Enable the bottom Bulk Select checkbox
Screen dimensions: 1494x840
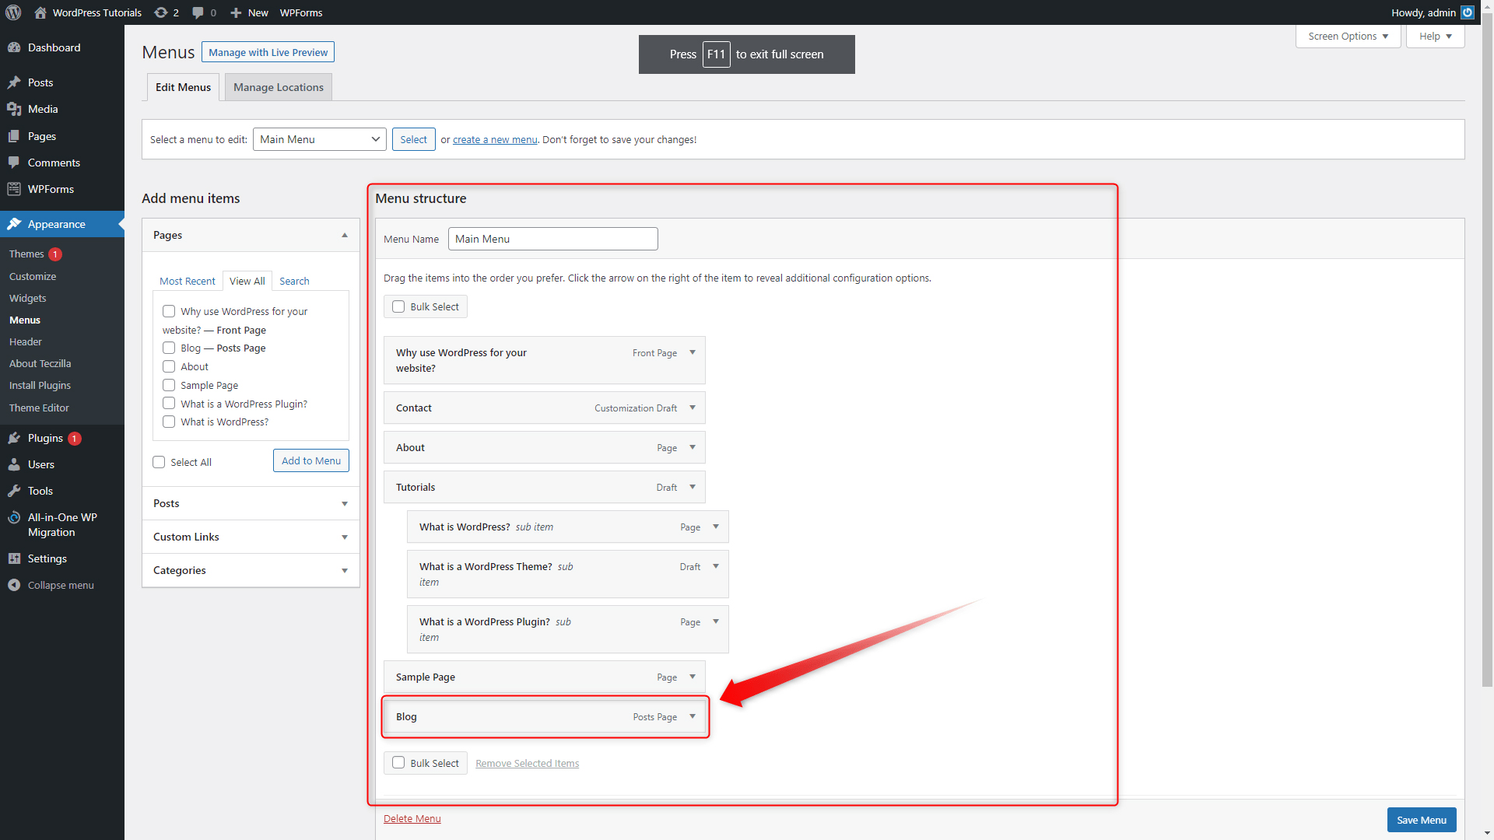pos(398,763)
